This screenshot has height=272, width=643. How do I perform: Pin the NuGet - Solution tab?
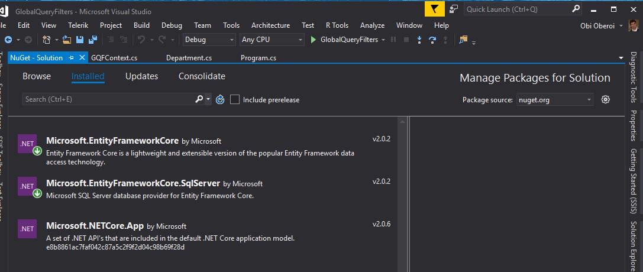click(72, 58)
